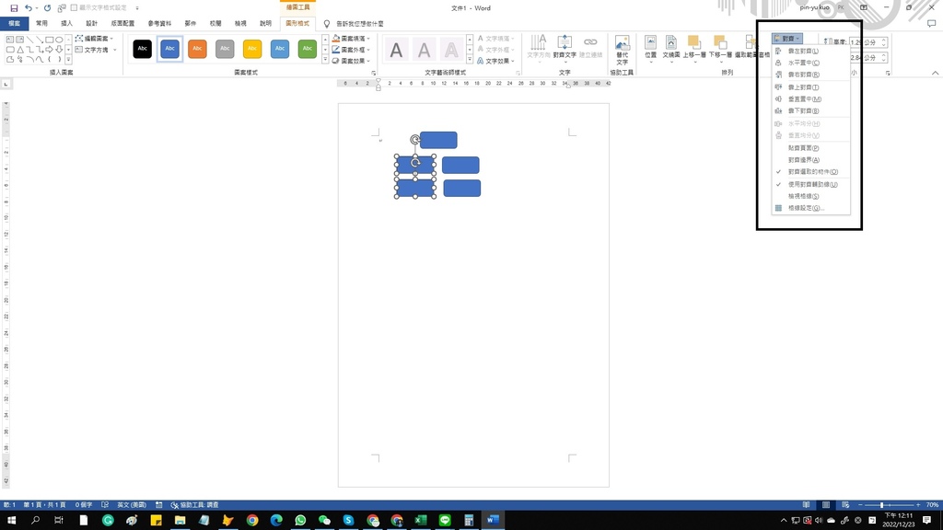Image resolution: width=943 pixels, height=530 pixels.
Task: Expand the insert shapes gallery
Action: click(68, 60)
